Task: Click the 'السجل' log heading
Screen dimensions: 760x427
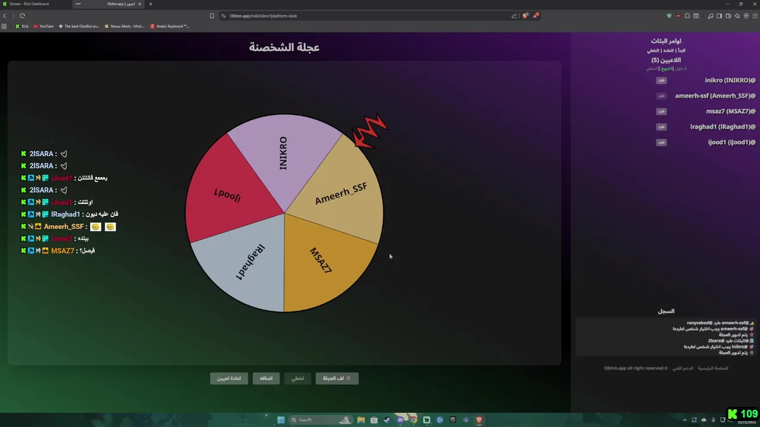Action: (x=666, y=311)
